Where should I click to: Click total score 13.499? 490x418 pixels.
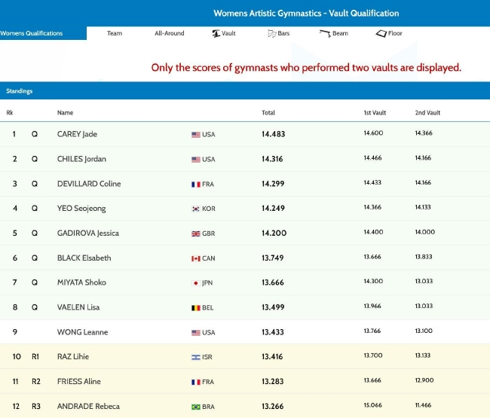coord(273,307)
